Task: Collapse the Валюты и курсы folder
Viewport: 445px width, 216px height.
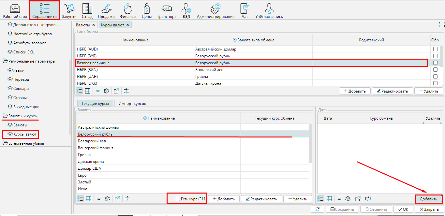Action: (5, 116)
